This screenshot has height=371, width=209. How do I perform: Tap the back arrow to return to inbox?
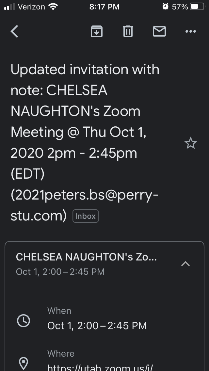pos(15,31)
